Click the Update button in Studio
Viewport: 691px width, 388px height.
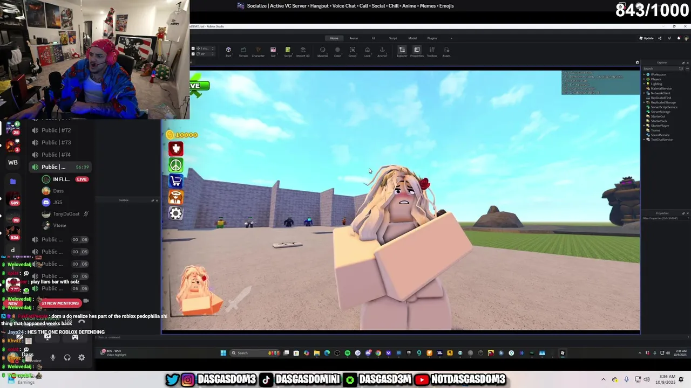pos(647,38)
